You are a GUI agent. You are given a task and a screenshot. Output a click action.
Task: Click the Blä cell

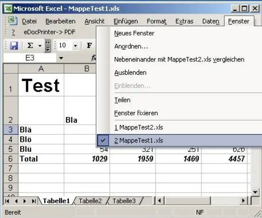(41, 129)
